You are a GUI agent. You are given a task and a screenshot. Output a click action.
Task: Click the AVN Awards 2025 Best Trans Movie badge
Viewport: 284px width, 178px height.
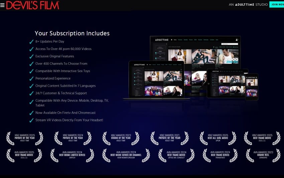pos(24,155)
